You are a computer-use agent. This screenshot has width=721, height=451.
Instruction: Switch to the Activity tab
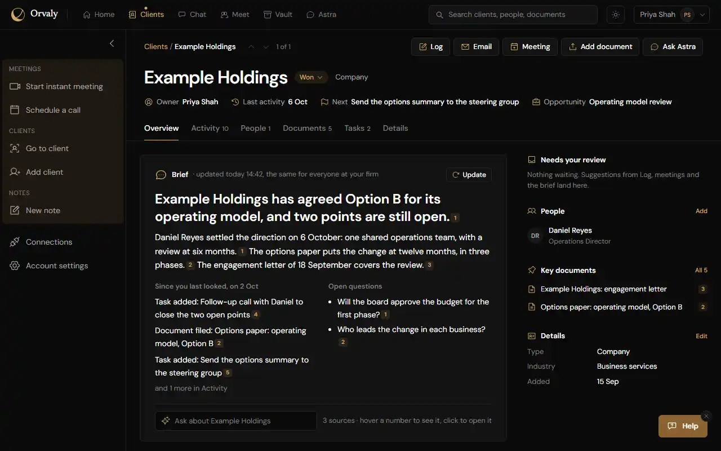pyautogui.click(x=210, y=128)
